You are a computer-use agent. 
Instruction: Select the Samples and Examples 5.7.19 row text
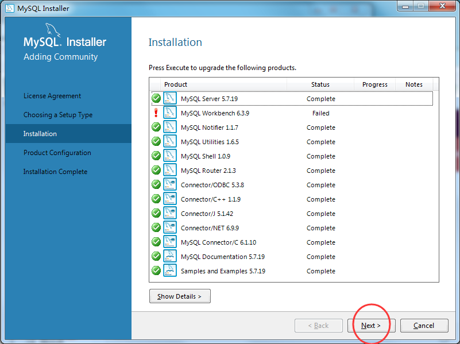point(223,271)
